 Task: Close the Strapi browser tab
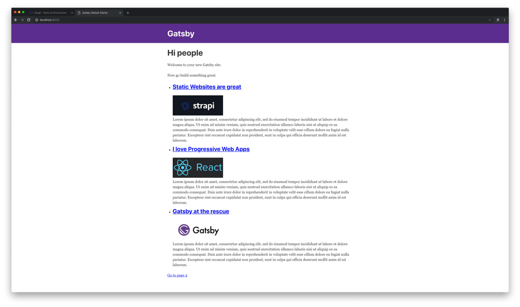coord(72,13)
